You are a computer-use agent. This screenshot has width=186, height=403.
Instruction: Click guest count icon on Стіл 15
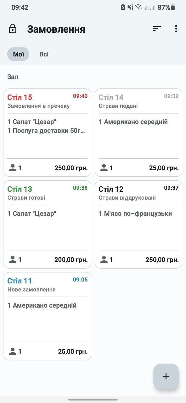coord(13,168)
